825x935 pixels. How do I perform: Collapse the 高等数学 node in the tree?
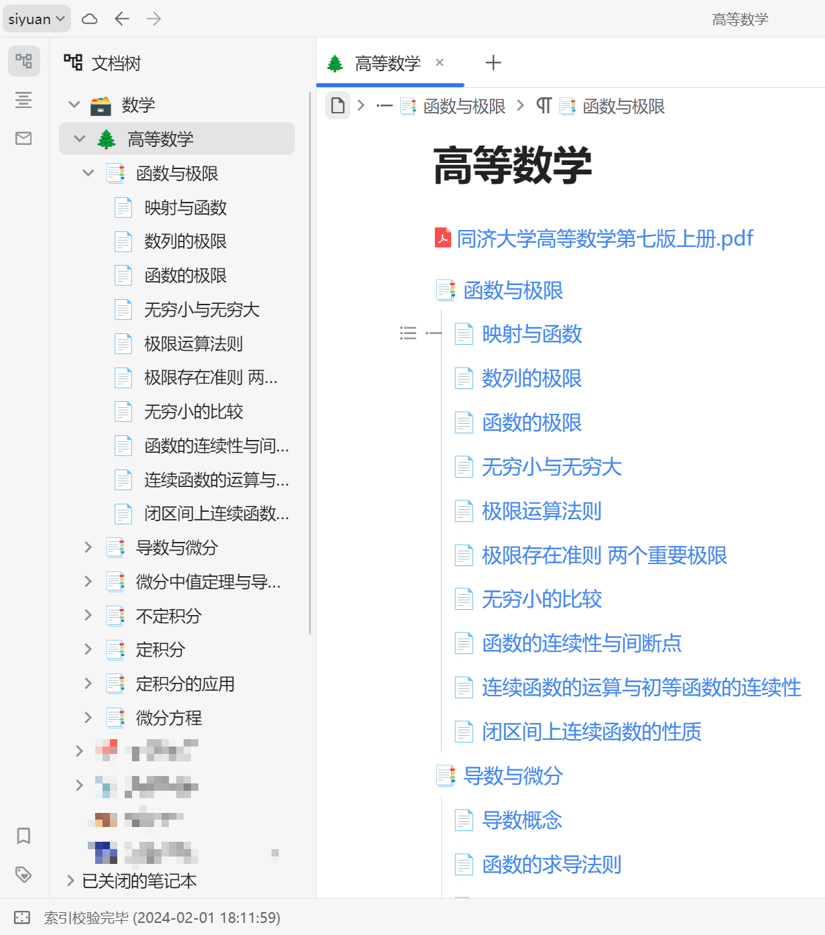click(x=80, y=139)
